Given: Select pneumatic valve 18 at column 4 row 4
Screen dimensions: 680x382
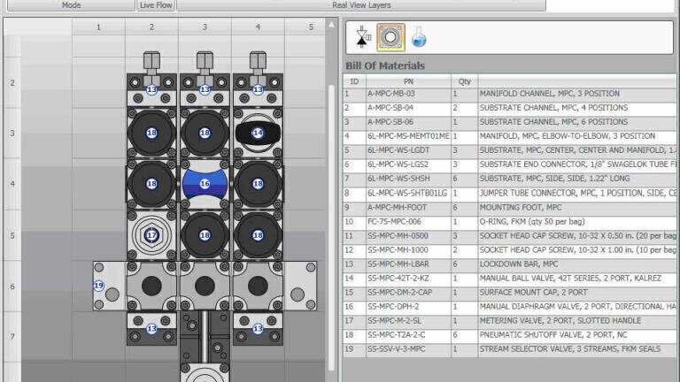Looking at the screenshot, I should coord(258,184).
